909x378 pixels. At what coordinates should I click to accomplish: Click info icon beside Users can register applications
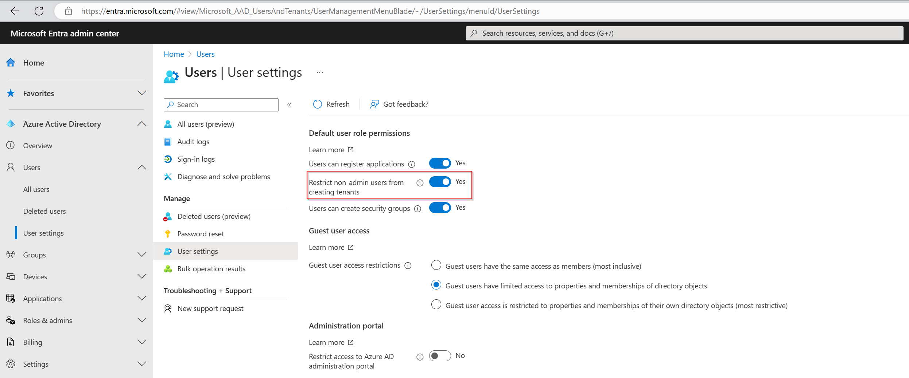[x=412, y=164]
